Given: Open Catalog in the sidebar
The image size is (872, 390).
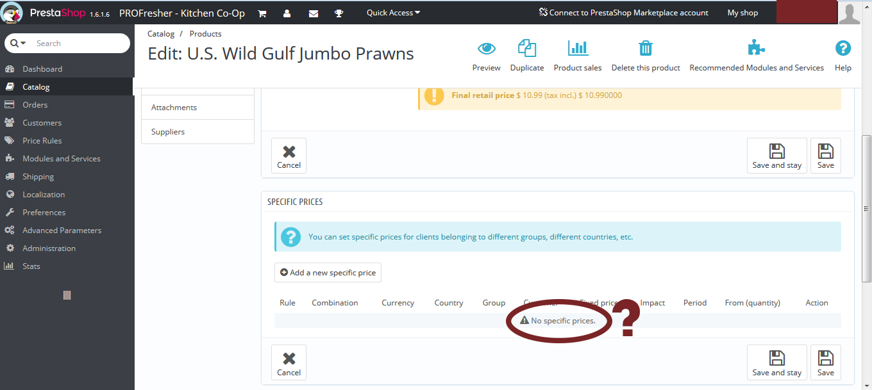Looking at the screenshot, I should pyautogui.click(x=36, y=87).
